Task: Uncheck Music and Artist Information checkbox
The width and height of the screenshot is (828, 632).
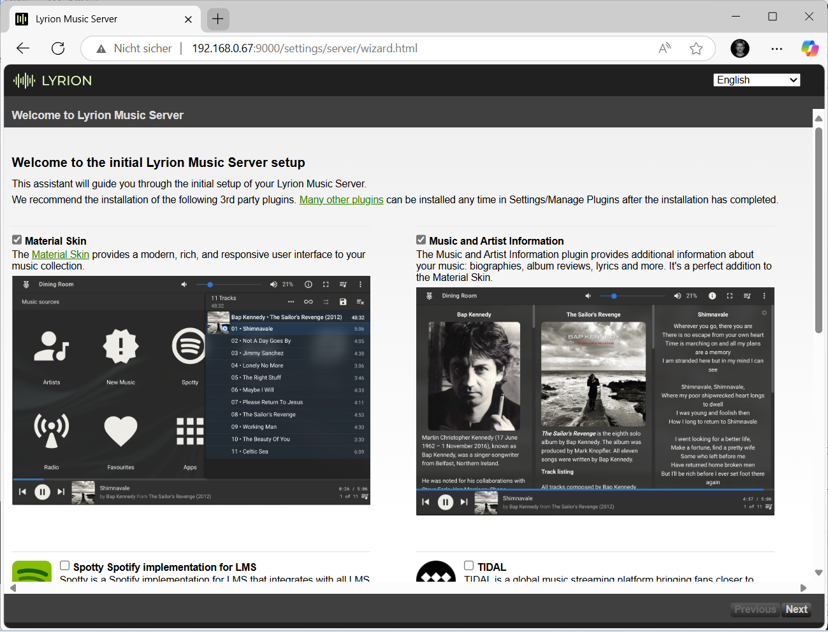Action: 421,240
